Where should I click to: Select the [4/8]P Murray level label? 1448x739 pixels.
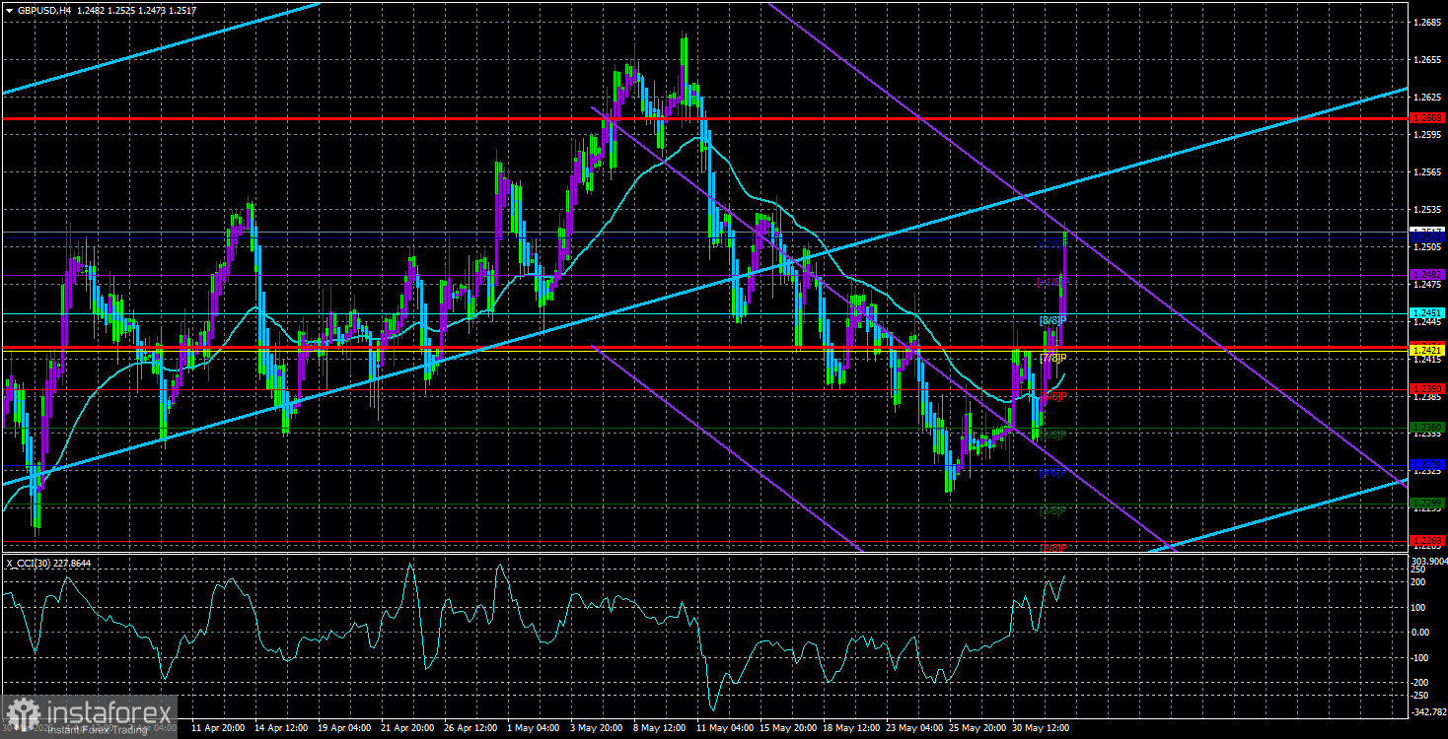1053,472
